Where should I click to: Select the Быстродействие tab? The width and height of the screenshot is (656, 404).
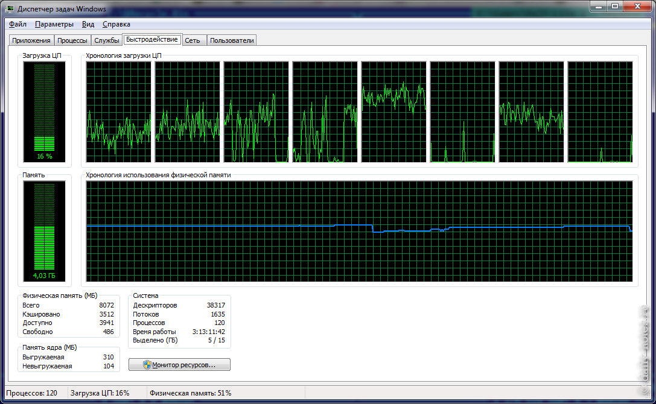[152, 40]
